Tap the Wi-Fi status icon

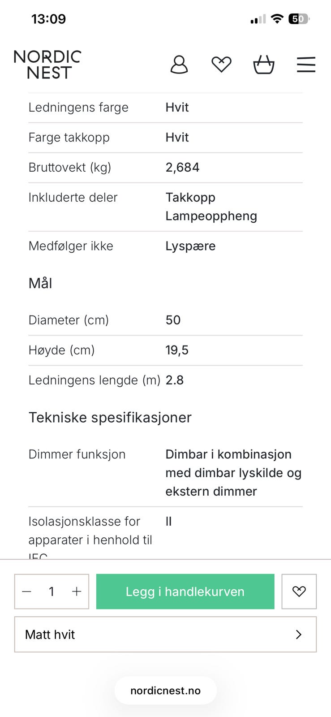coord(278,19)
